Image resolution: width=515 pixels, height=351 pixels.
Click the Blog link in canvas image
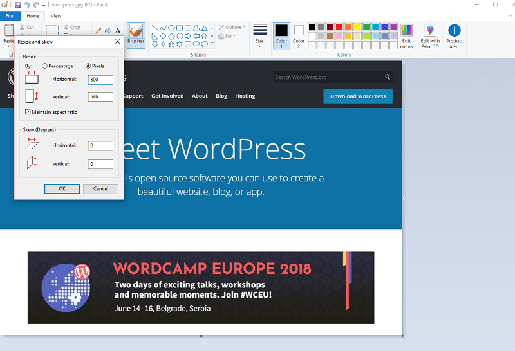coord(221,96)
